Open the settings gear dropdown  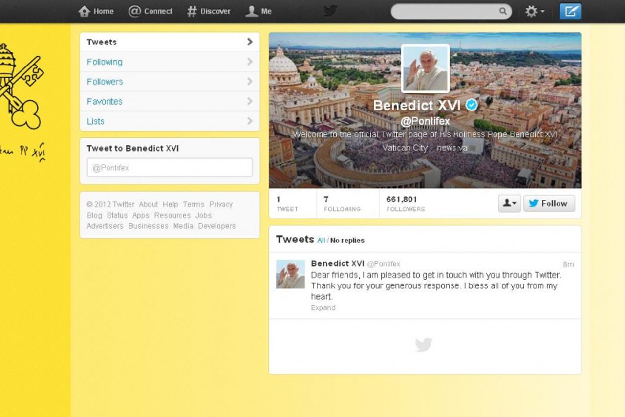click(535, 11)
